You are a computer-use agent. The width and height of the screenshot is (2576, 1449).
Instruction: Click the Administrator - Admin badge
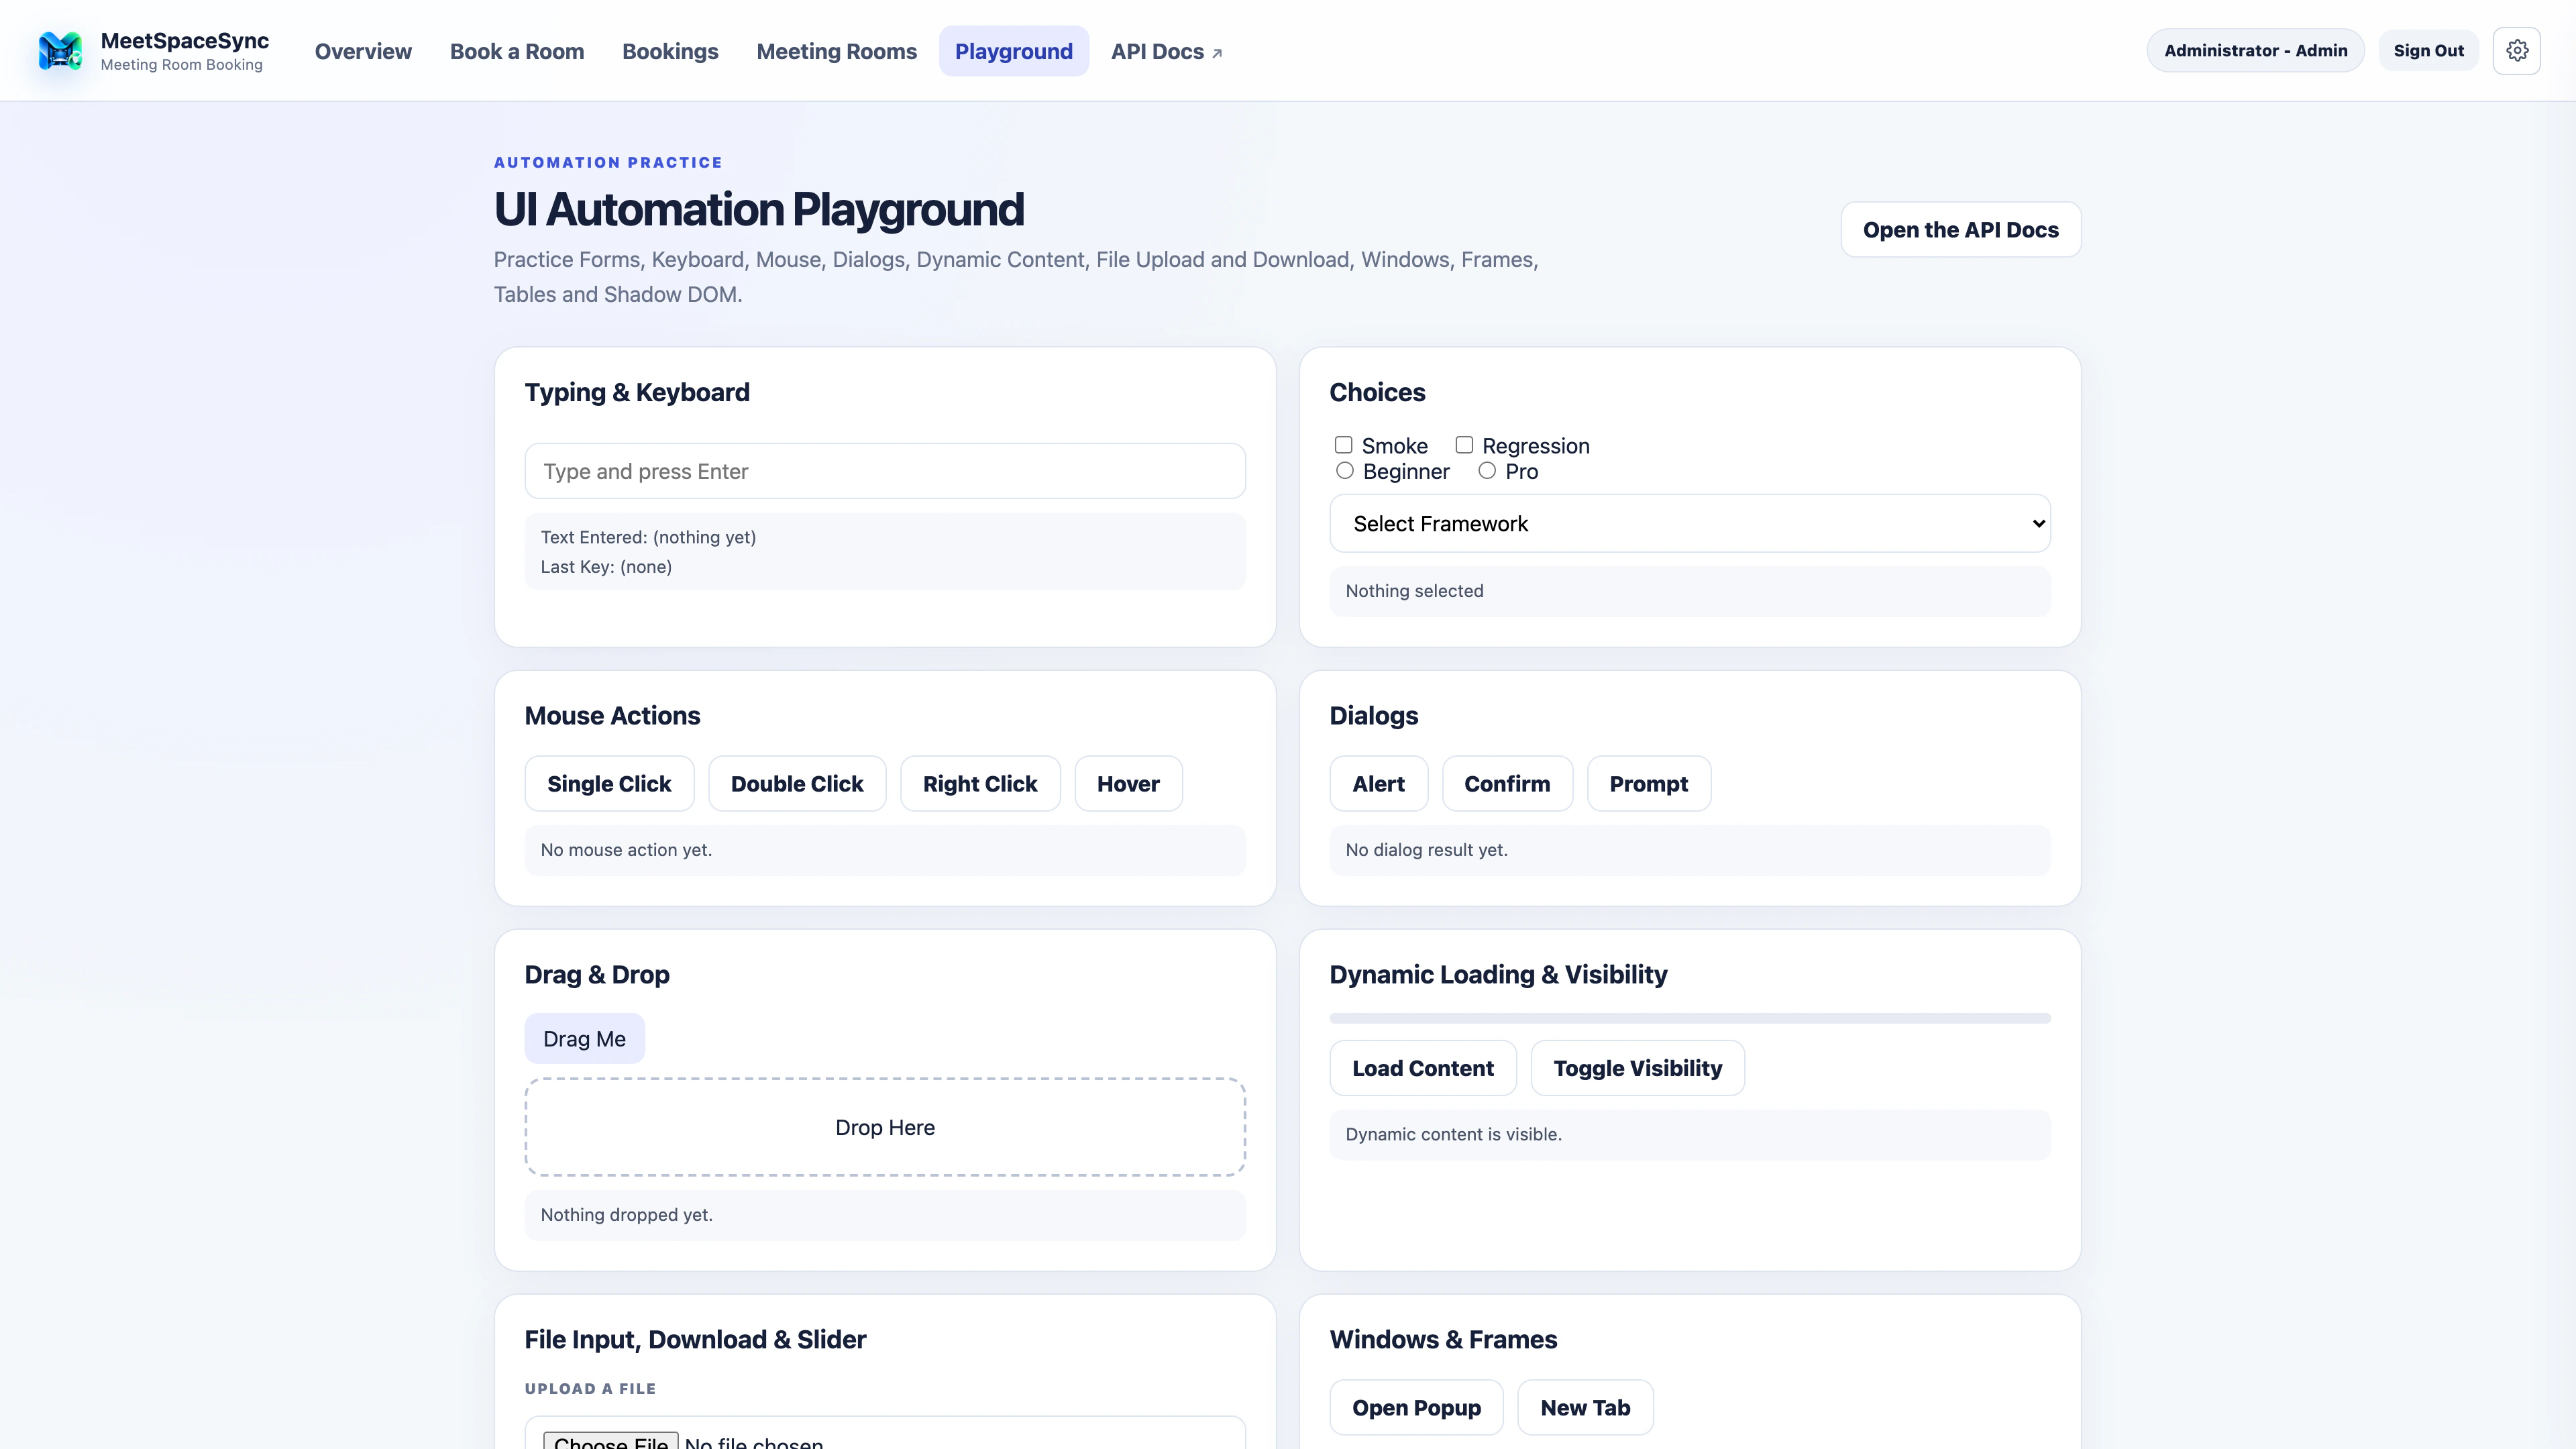click(2255, 51)
